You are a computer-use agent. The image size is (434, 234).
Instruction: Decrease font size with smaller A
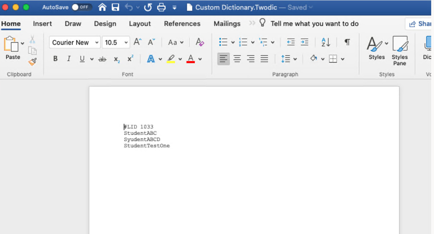[x=151, y=42]
